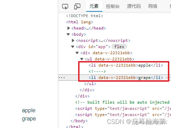Screen dimensions: 171x128
Task: Open the three-dots menu on selected row
Action: coord(62,78)
